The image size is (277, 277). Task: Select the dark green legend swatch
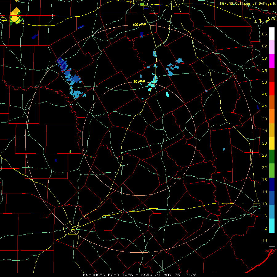pos(272,157)
